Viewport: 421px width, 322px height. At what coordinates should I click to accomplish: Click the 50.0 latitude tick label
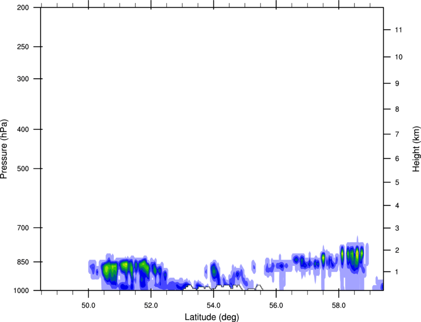pyautogui.click(x=88, y=306)
